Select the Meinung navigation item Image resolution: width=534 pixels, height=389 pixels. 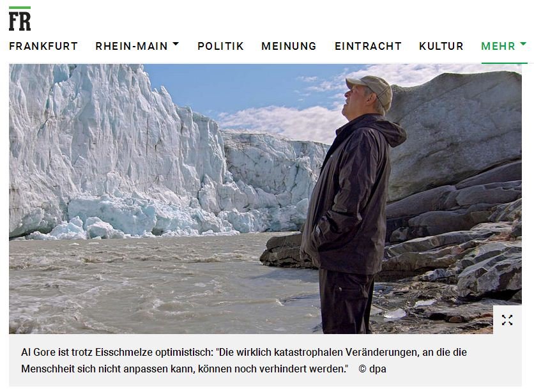(x=289, y=46)
